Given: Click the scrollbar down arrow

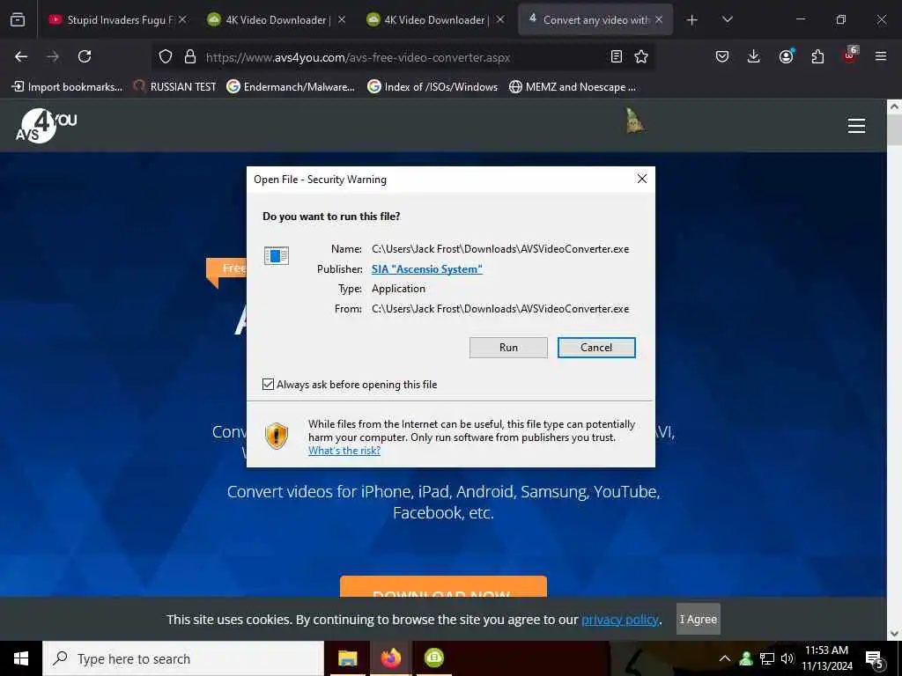Looking at the screenshot, I should click(x=894, y=634).
